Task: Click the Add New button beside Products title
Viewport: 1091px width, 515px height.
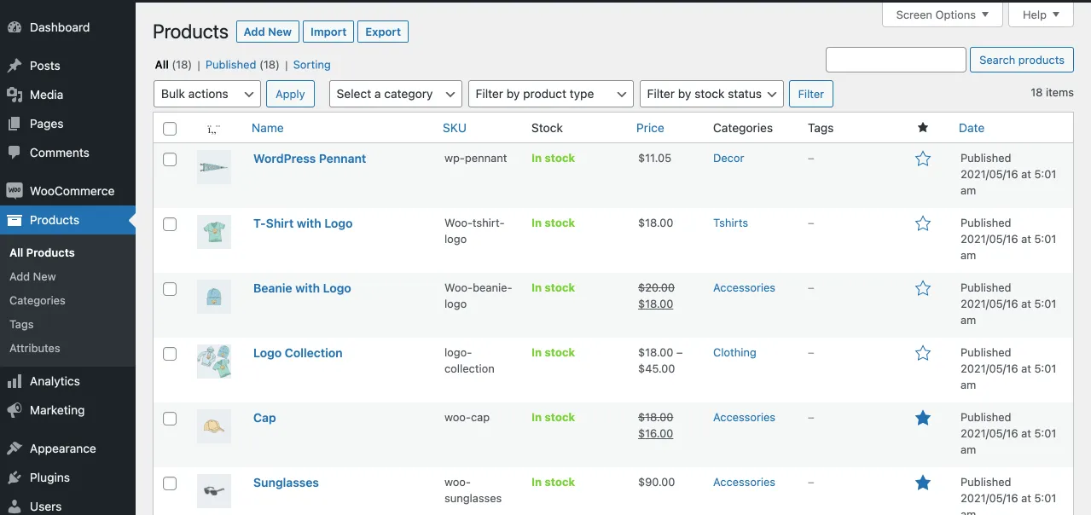Action: 268,32
